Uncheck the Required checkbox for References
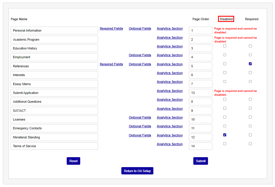Image resolution: width=275 pixels, height=187 pixels. click(250, 64)
